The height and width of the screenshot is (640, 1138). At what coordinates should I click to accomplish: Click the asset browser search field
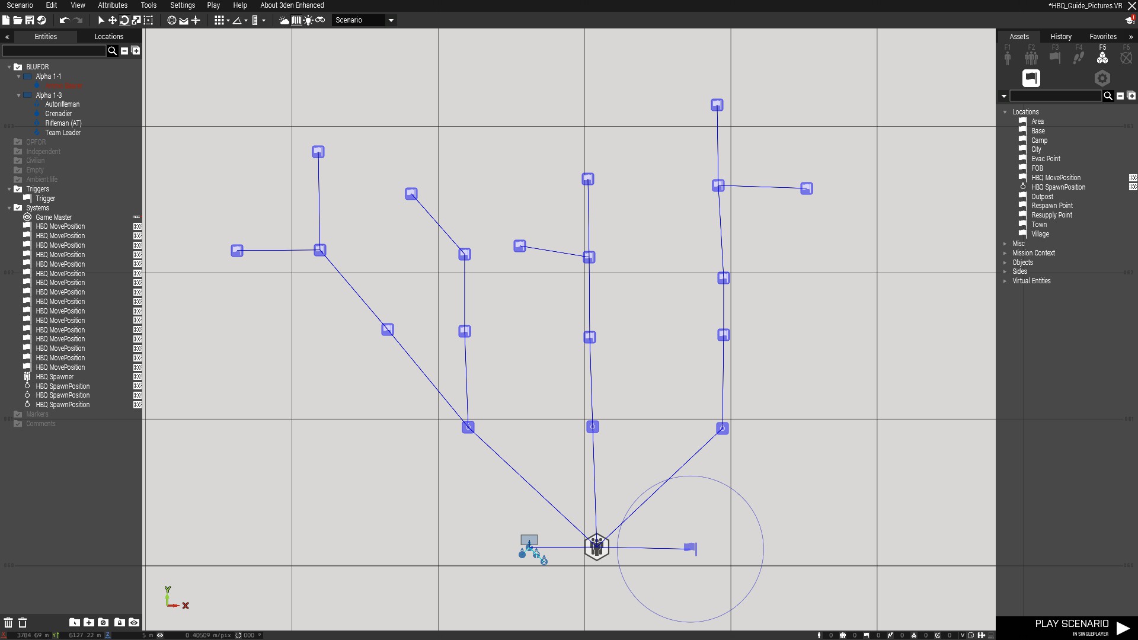1055,96
